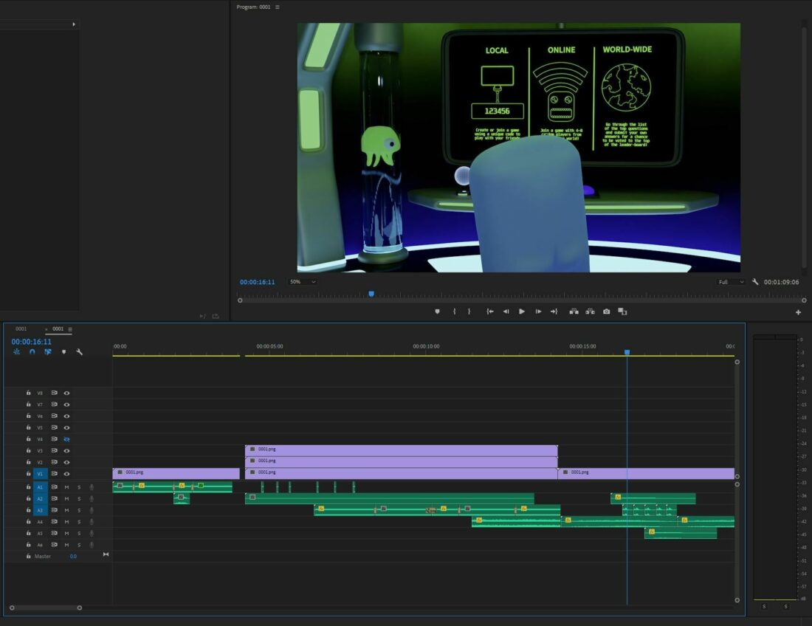Go to Out point in Program monitor

554,312
